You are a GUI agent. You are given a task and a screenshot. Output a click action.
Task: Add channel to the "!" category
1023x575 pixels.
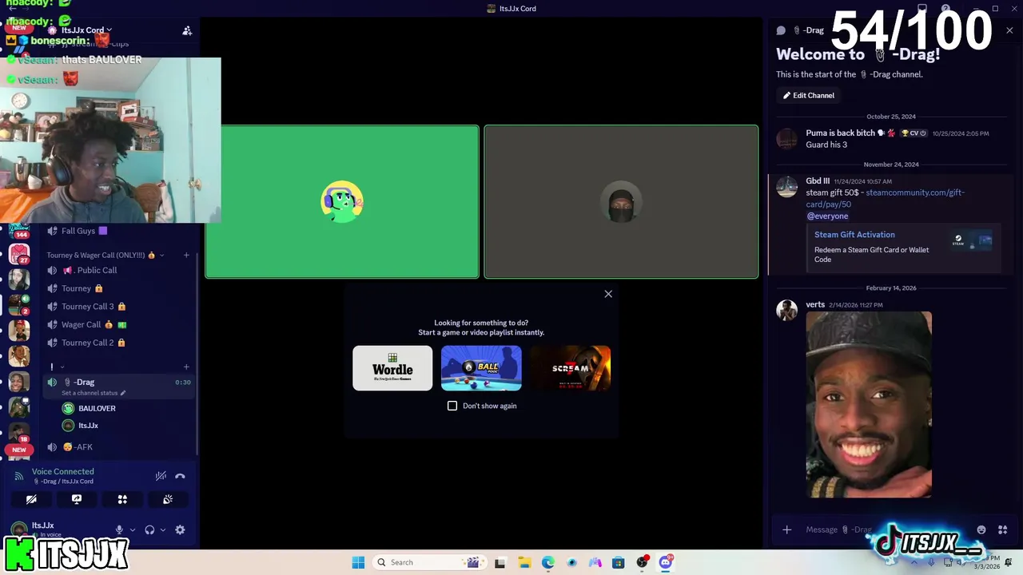click(x=186, y=367)
